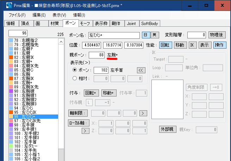
Task: Click the scroll-up arrow of the bone list
Action: click(61, 42)
